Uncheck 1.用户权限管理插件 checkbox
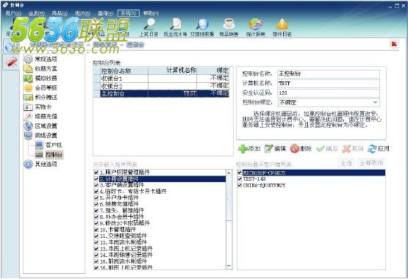 (x=96, y=173)
